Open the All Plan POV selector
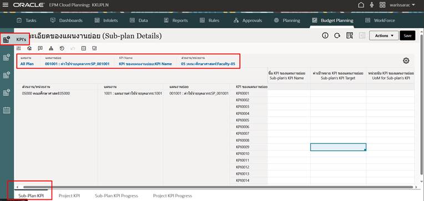The image size is (424, 201). click(27, 64)
